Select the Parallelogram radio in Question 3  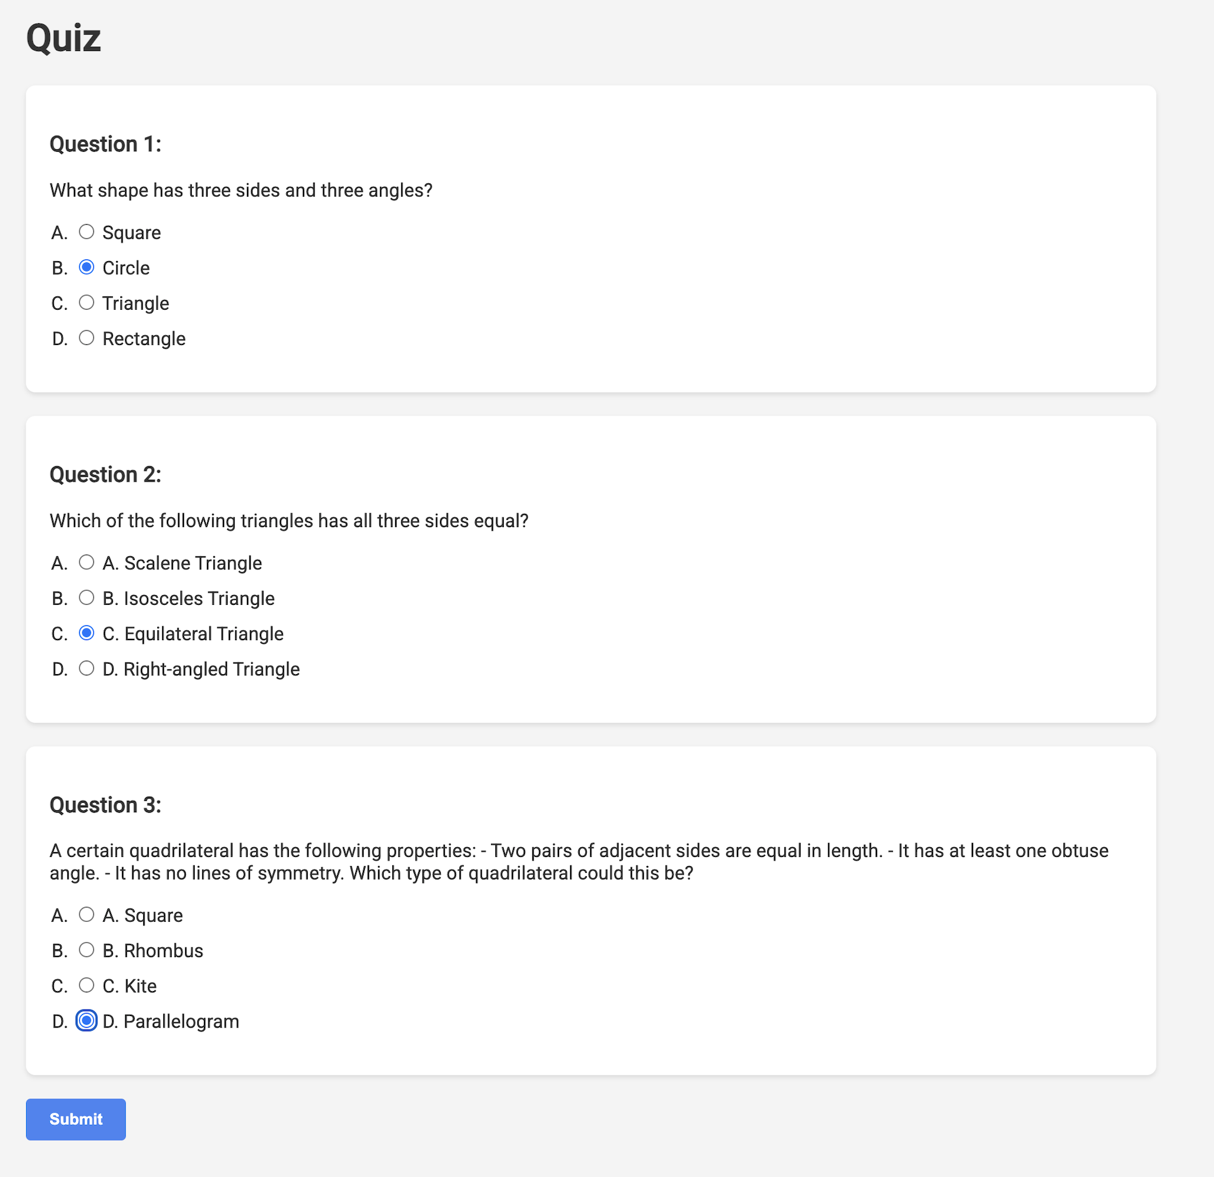click(87, 1021)
